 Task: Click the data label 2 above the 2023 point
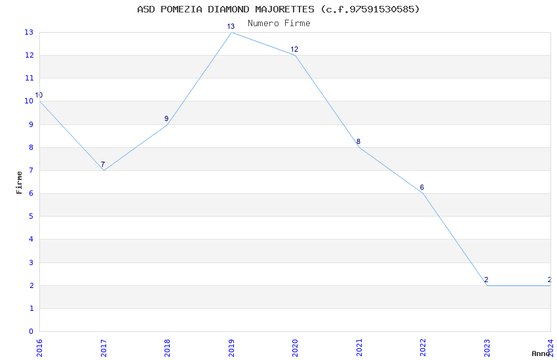486,279
